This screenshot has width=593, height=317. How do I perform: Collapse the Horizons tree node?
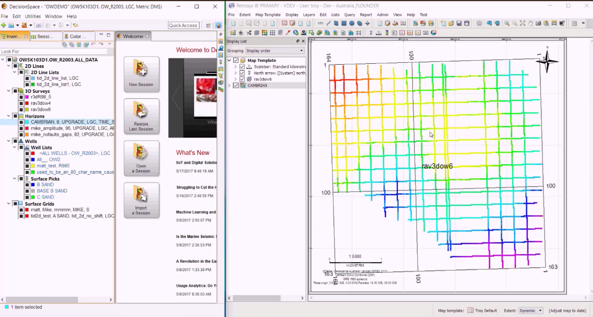tap(9, 116)
